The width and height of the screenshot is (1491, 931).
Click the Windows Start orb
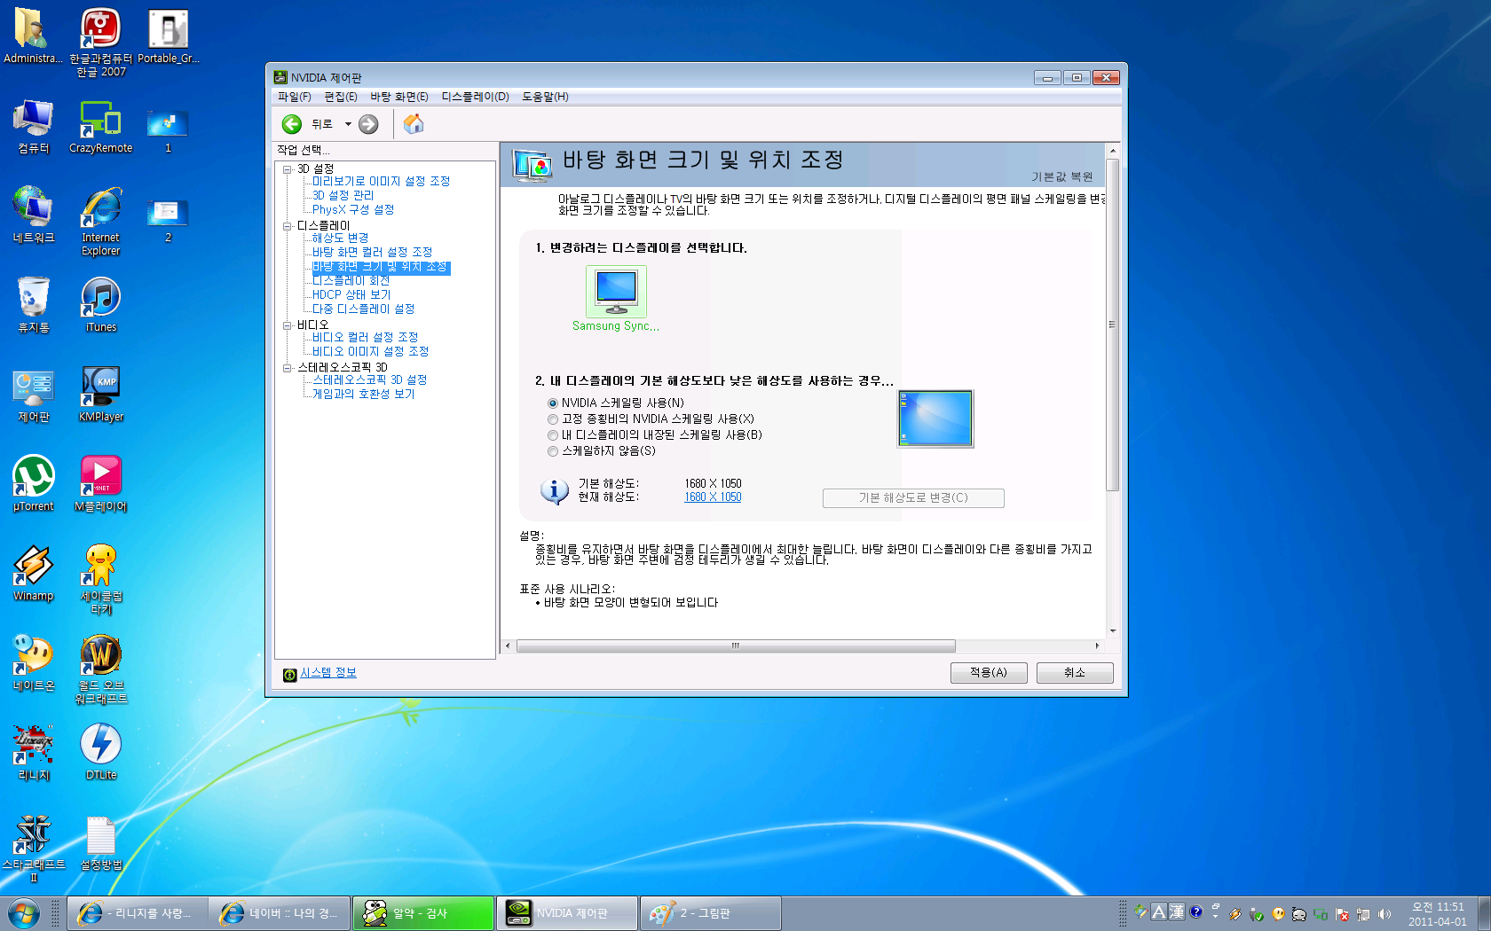(24, 913)
